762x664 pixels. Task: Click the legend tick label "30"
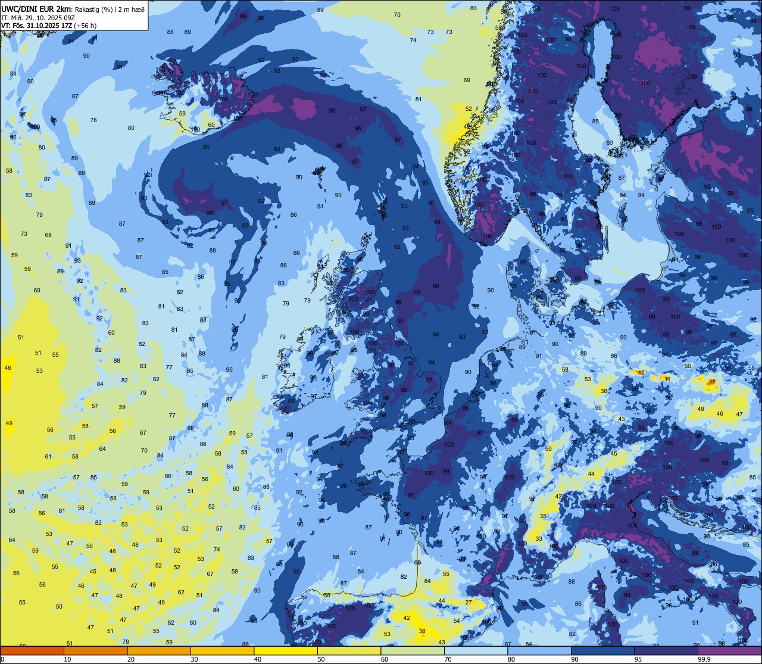[x=194, y=659]
